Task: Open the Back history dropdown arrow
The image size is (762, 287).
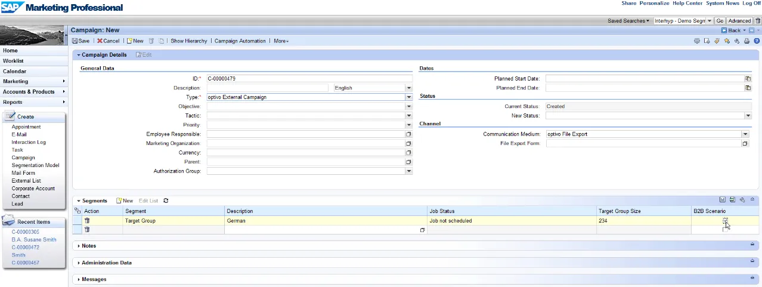Action: tap(744, 30)
